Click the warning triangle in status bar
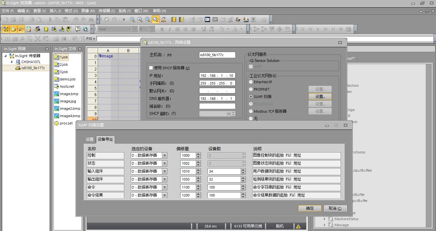Viewport: 436px width, 231px height. pos(298,226)
